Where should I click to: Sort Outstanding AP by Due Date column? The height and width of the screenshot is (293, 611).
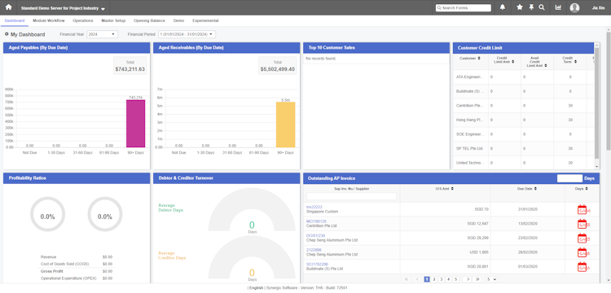coord(536,189)
